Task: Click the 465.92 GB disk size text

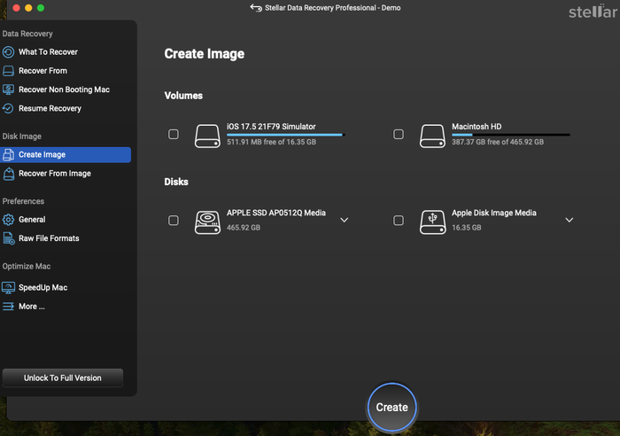Action: tap(244, 228)
